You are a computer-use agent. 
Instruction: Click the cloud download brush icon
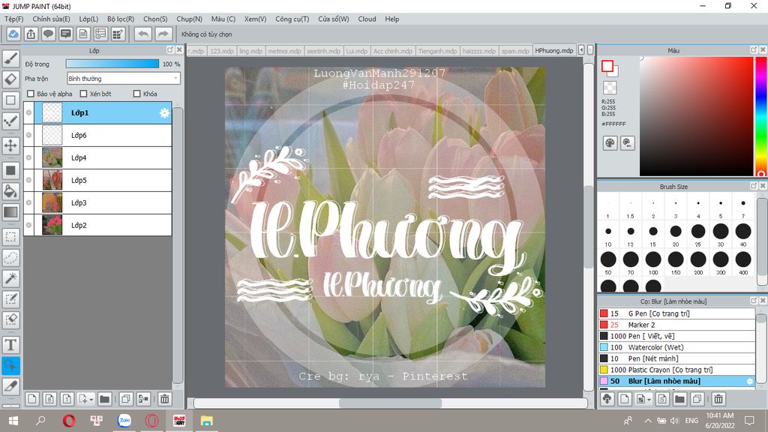pos(607,399)
